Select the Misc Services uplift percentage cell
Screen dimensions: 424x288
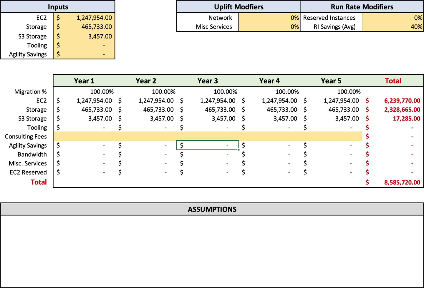coord(269,27)
